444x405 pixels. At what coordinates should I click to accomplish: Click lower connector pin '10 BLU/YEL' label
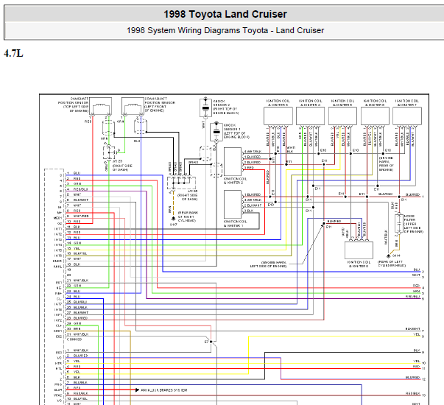[77, 398]
